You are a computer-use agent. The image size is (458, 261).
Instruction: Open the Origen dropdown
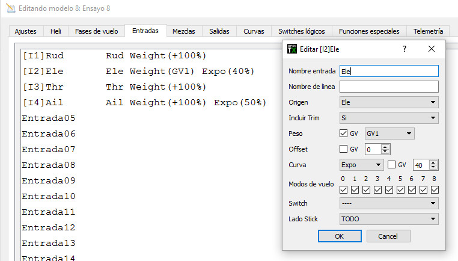[x=388, y=102]
